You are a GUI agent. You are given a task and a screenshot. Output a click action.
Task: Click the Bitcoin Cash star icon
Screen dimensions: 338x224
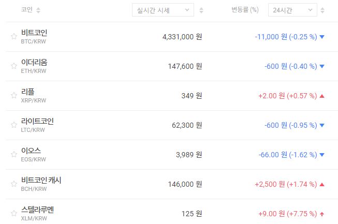(14, 184)
